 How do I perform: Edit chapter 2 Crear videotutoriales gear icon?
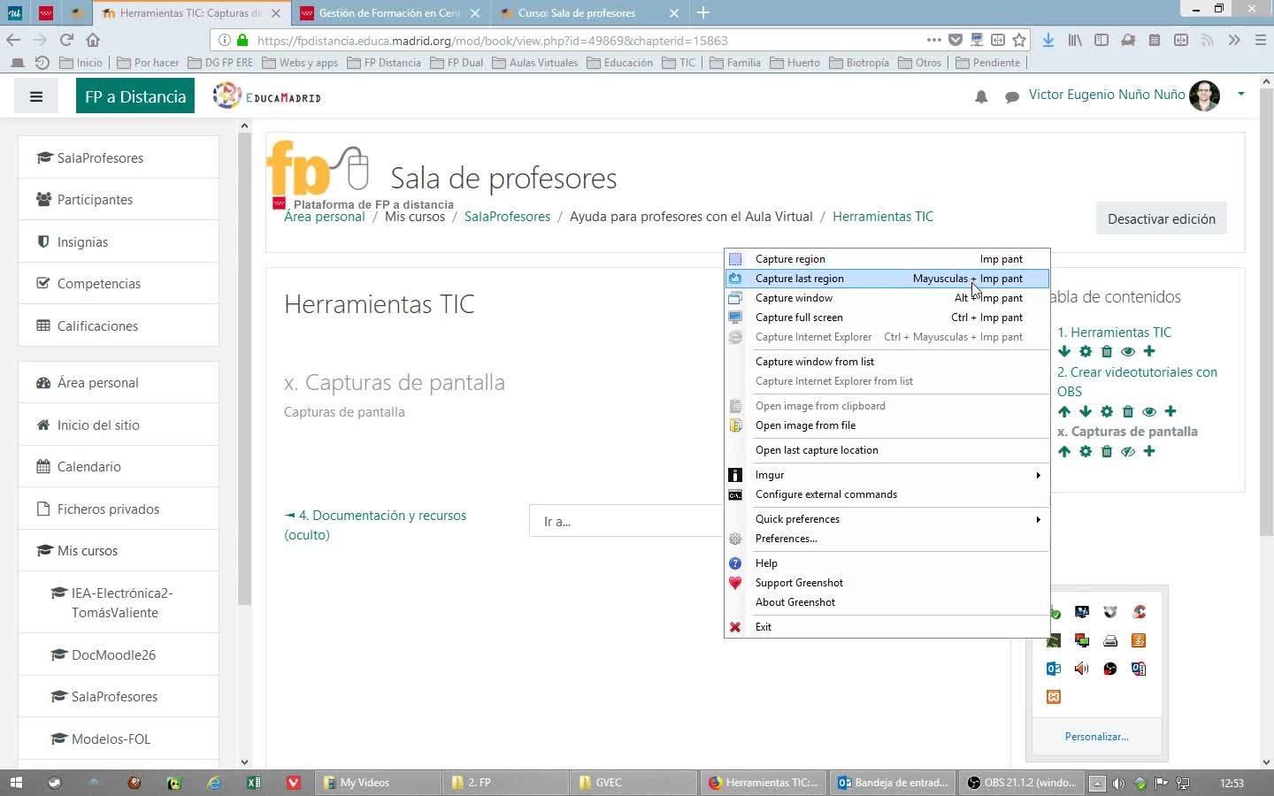pos(1107,411)
